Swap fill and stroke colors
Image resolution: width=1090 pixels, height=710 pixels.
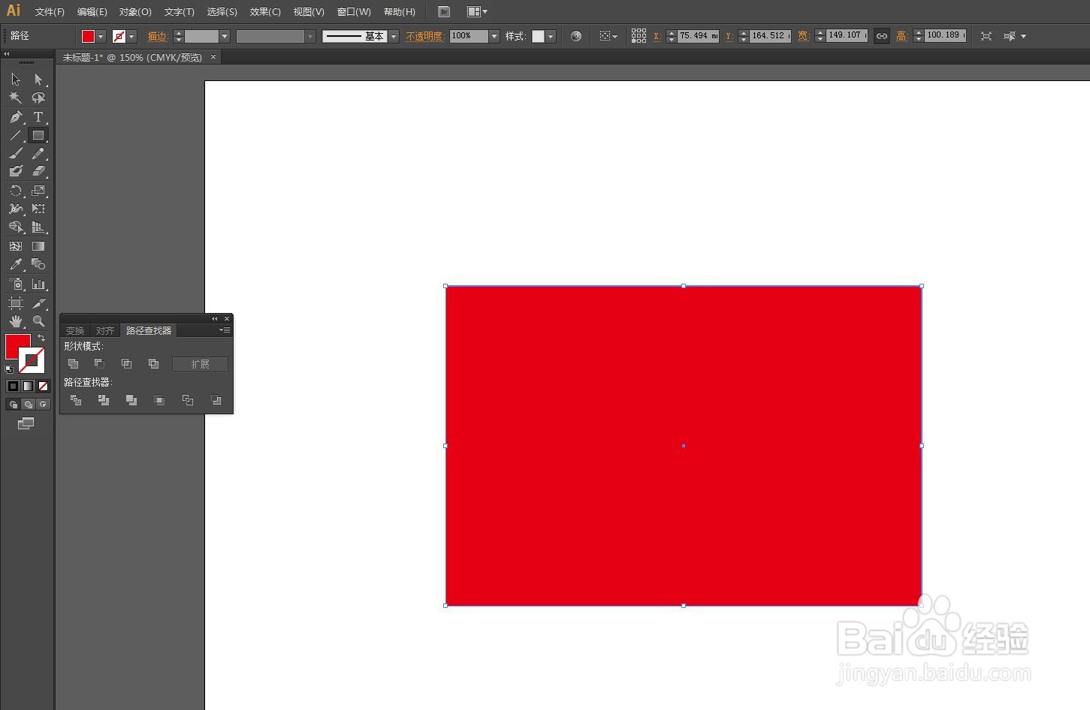pyautogui.click(x=41, y=338)
